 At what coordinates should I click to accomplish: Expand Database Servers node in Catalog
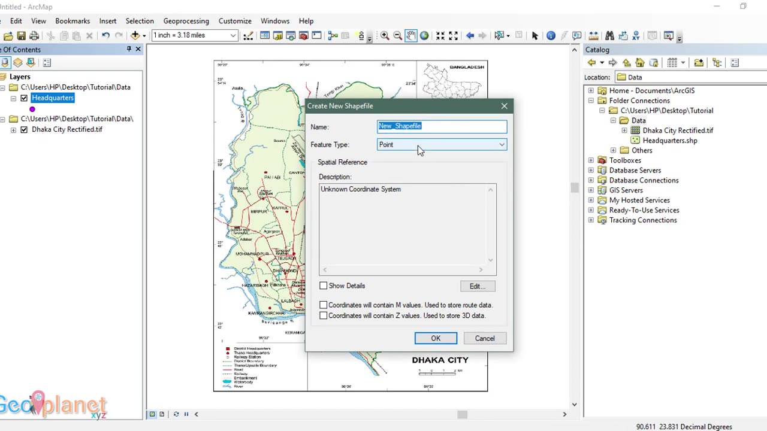coord(591,170)
